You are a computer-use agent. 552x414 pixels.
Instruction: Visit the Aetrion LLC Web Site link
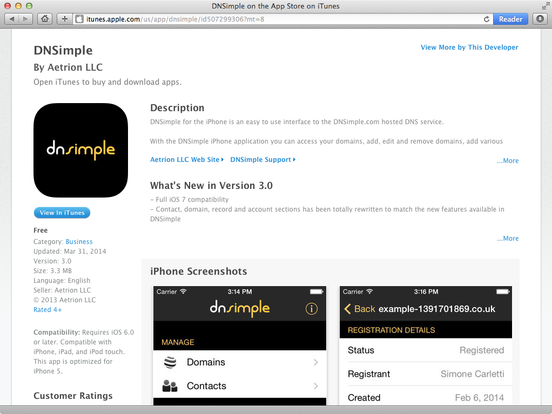point(187,160)
